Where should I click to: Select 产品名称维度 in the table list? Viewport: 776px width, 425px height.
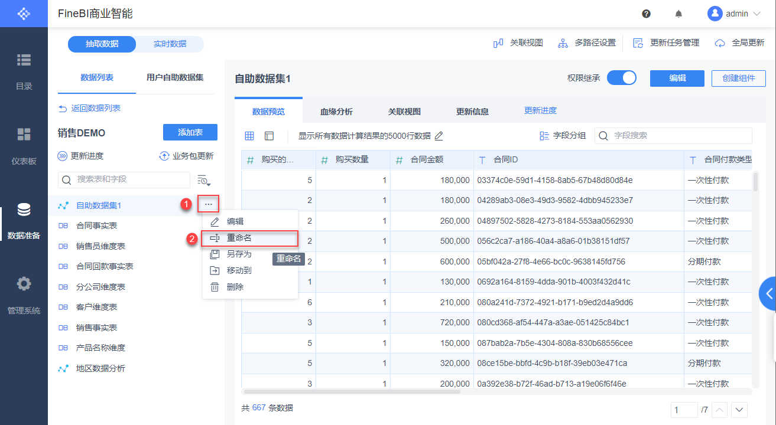pyautogui.click(x=100, y=348)
